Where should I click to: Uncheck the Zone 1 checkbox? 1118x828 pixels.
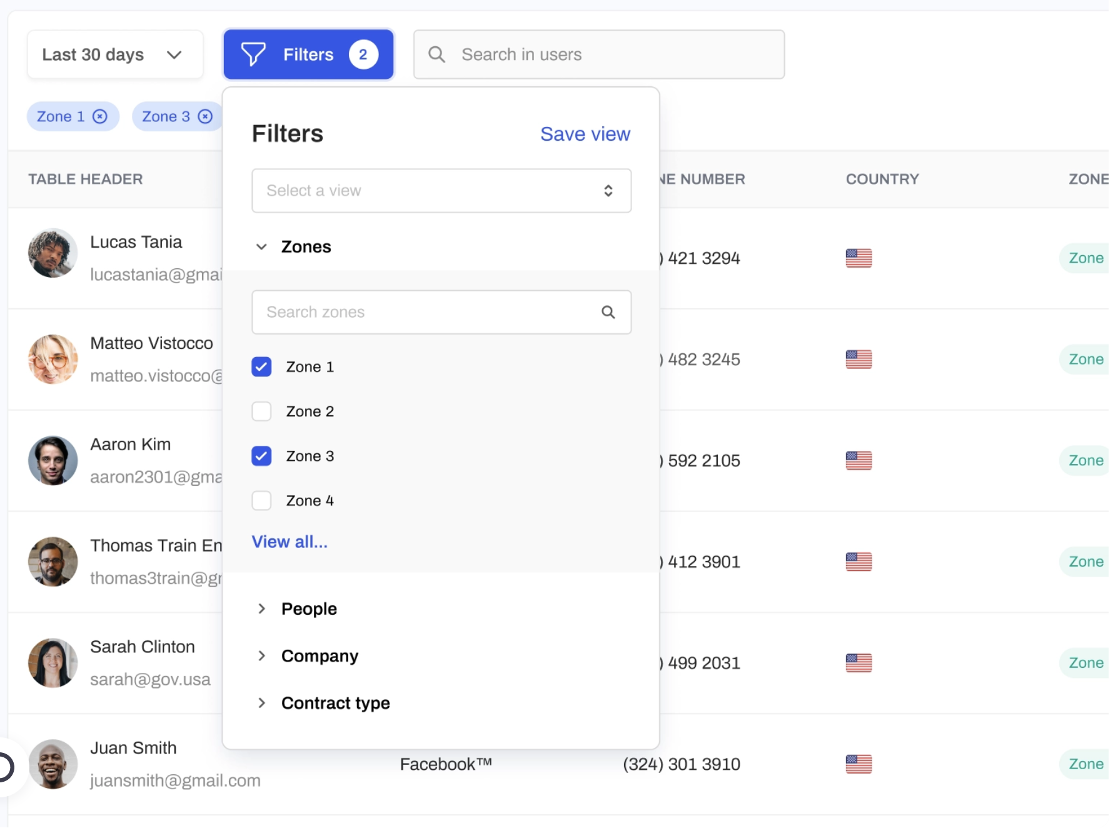click(261, 366)
